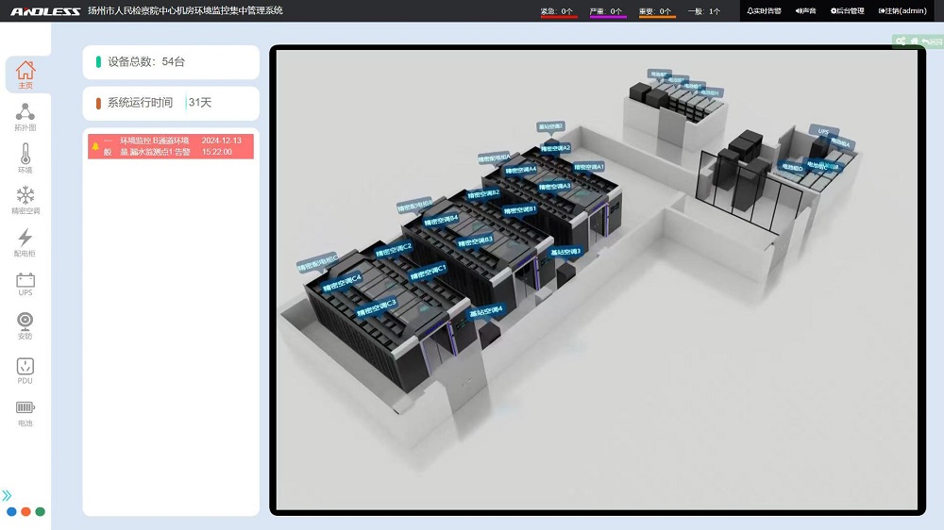944x530 pixels.
Task: Open the UPS monitoring section
Action: click(25, 284)
